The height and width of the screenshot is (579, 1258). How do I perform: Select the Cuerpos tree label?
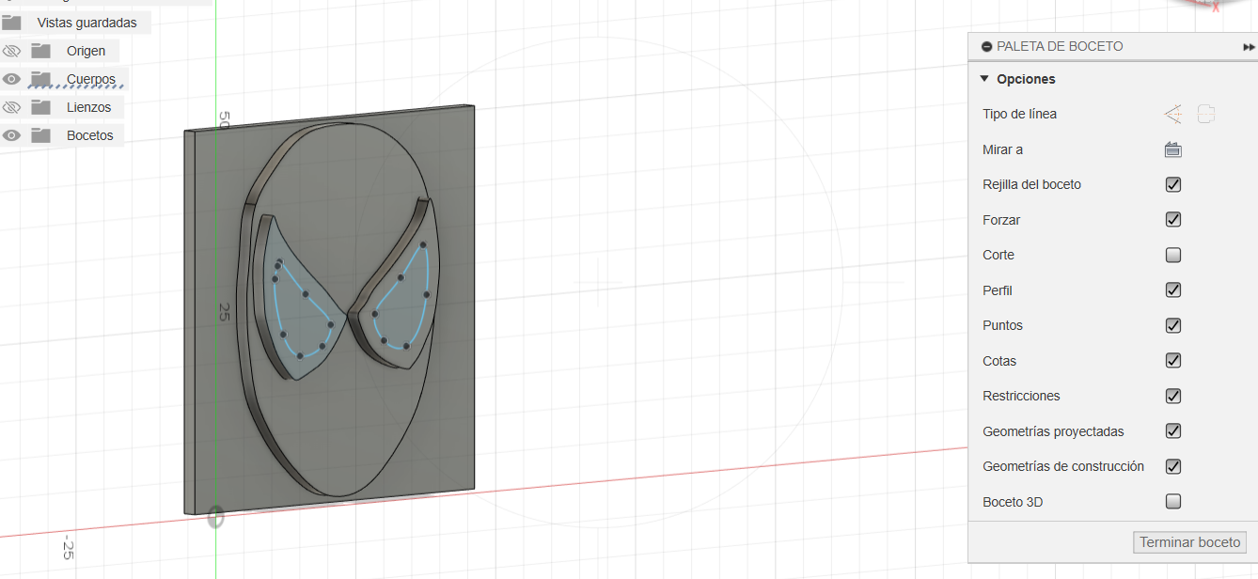tap(91, 79)
